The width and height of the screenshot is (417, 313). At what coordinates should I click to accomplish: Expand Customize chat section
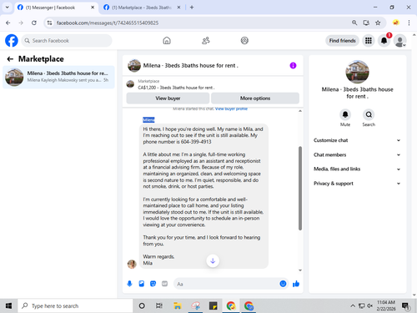pyautogui.click(x=357, y=140)
